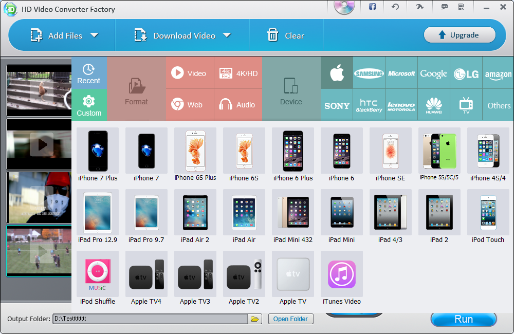Open the Recent formats tab
This screenshot has width=514, height=334.
tap(89, 73)
